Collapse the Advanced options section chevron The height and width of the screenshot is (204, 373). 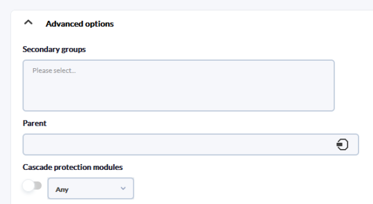click(x=28, y=22)
